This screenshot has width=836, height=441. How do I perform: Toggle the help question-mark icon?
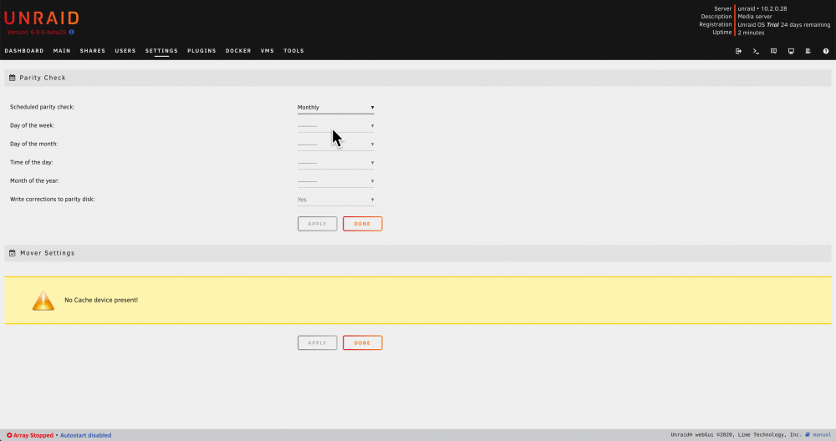pyautogui.click(x=826, y=51)
